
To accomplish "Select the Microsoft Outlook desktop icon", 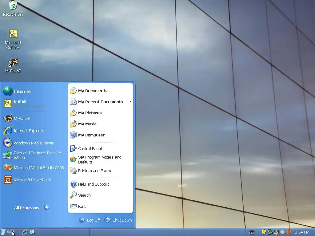I will tap(13, 40).
